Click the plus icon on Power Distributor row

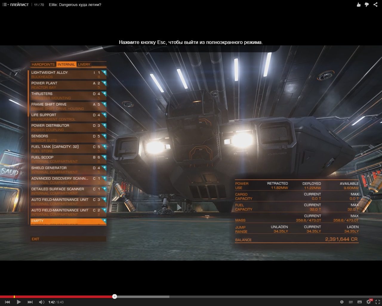point(104,125)
